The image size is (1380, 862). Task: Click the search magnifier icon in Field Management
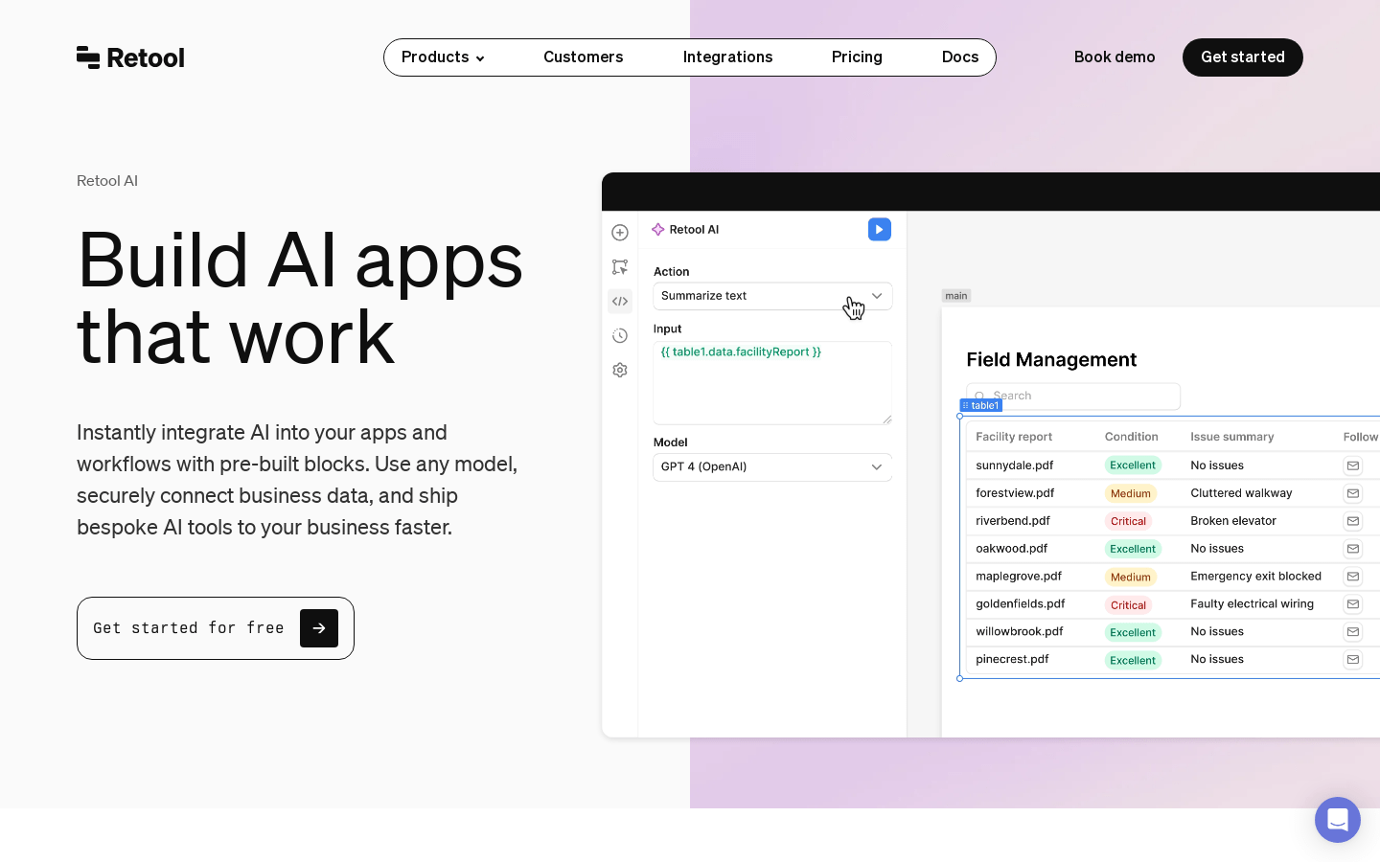click(x=979, y=397)
